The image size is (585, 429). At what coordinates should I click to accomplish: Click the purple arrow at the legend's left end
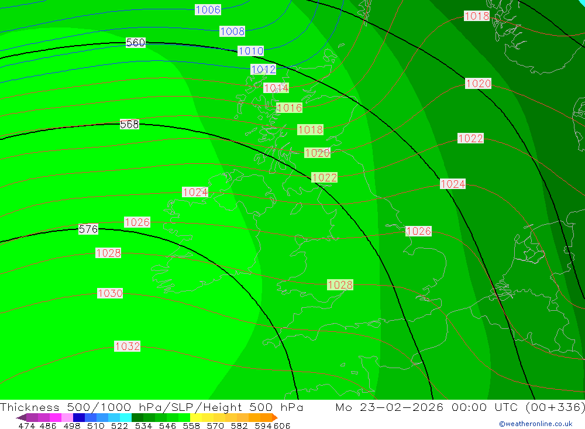click(x=21, y=417)
